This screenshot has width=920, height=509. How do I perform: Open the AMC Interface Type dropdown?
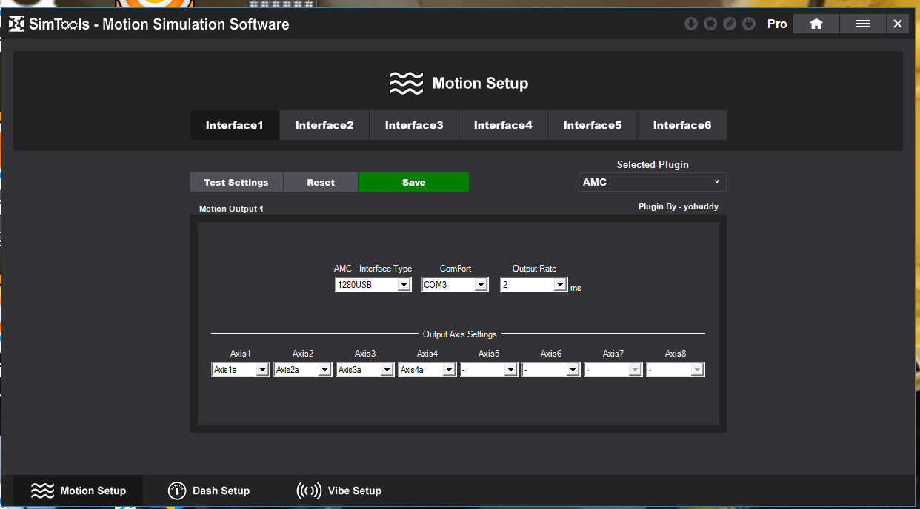pos(404,285)
